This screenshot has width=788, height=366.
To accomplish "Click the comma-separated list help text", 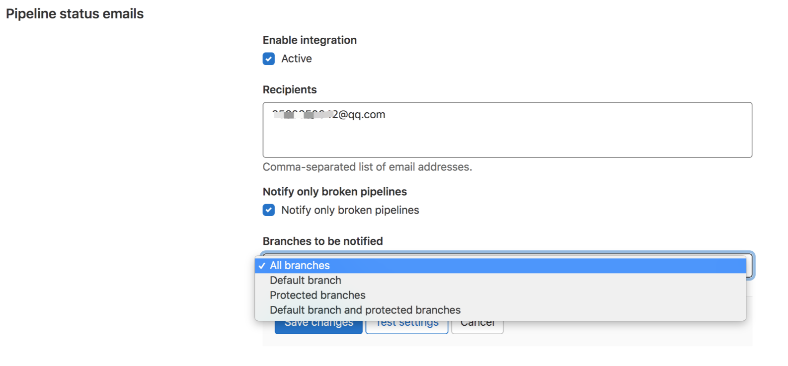I will pos(367,167).
